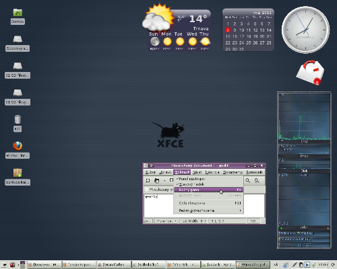Open the Súbor menu in gedit
The width and height of the screenshot is (337, 269).
(x=150, y=172)
